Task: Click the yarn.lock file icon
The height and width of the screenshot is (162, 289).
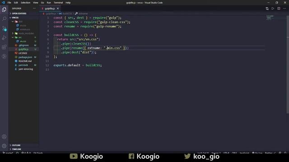Action: point(16,65)
